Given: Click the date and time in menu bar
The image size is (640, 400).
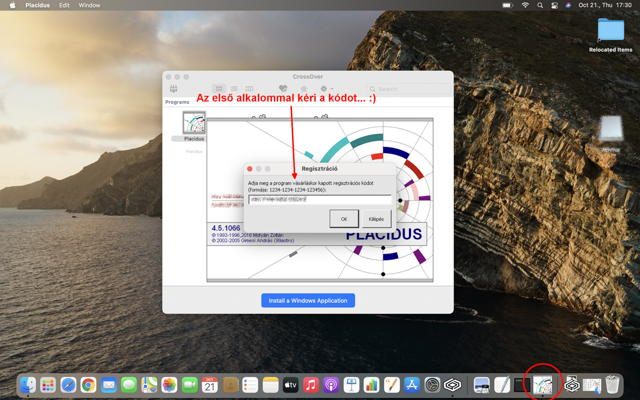Looking at the screenshot, I should (x=605, y=5).
